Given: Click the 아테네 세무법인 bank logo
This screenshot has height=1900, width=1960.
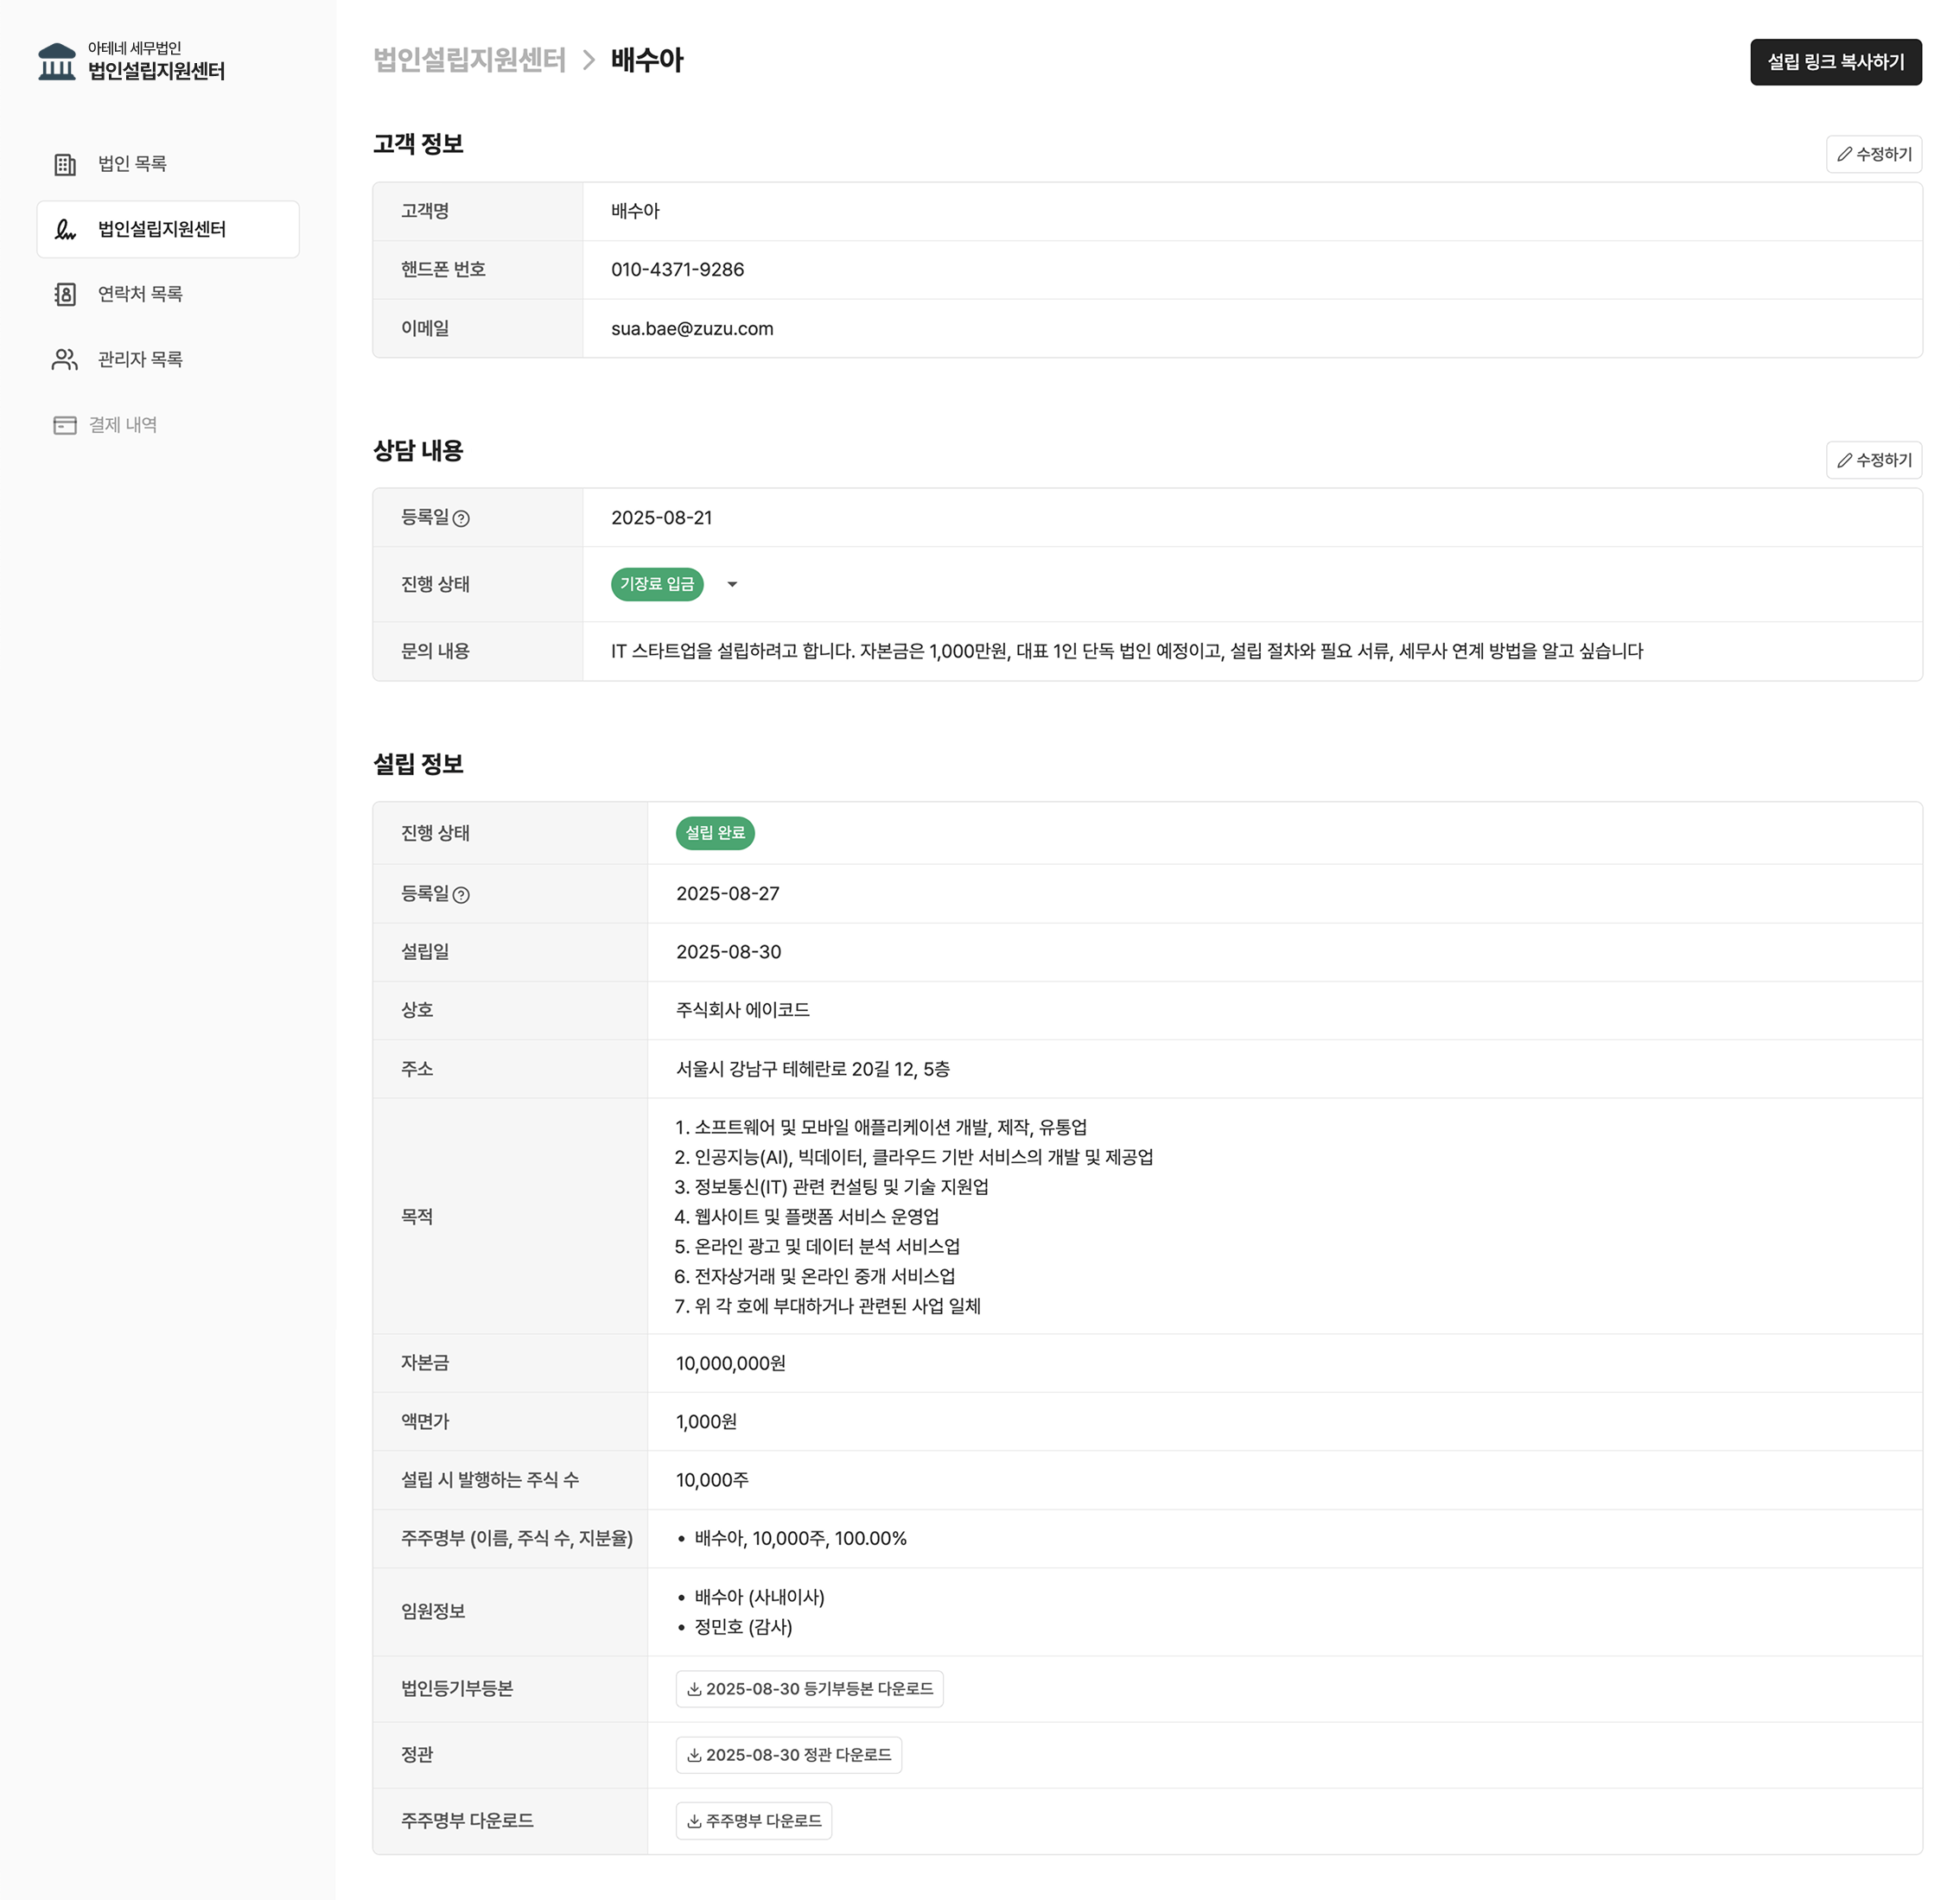Looking at the screenshot, I should 57,61.
